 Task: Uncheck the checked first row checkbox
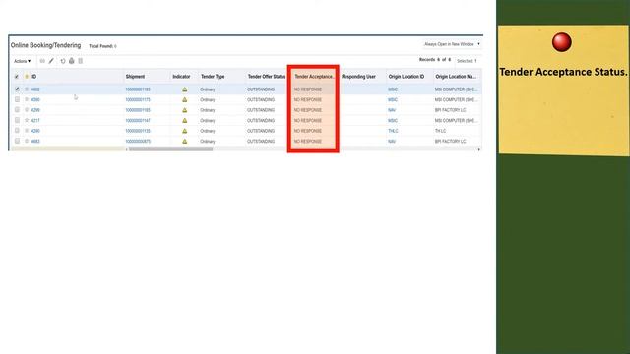17,88
